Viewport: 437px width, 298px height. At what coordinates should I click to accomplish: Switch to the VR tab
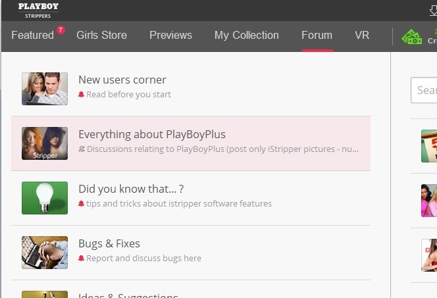(362, 36)
